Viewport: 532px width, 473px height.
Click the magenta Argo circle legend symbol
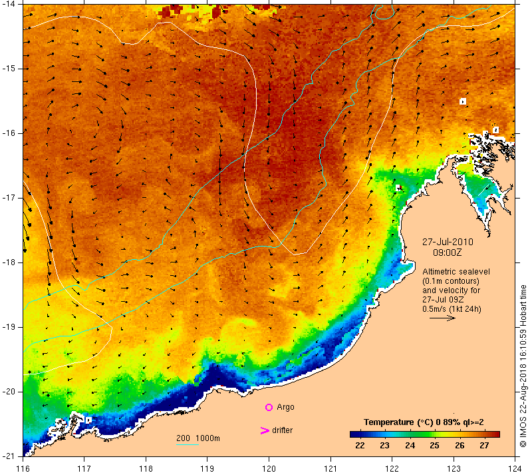tap(269, 407)
